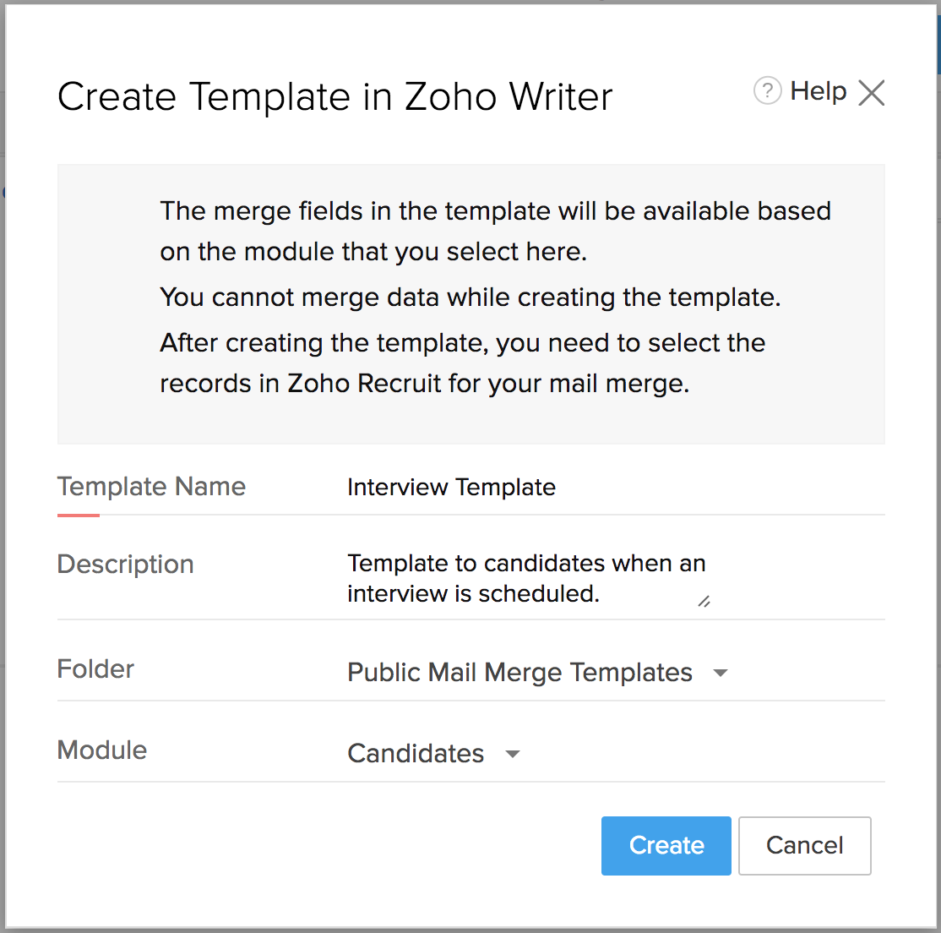Click the Template Name label
The width and height of the screenshot is (941, 933).
(x=151, y=487)
